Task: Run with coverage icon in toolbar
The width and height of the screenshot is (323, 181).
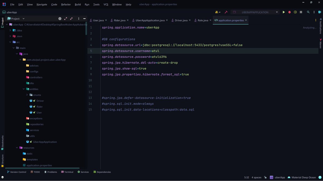Action: point(295,12)
